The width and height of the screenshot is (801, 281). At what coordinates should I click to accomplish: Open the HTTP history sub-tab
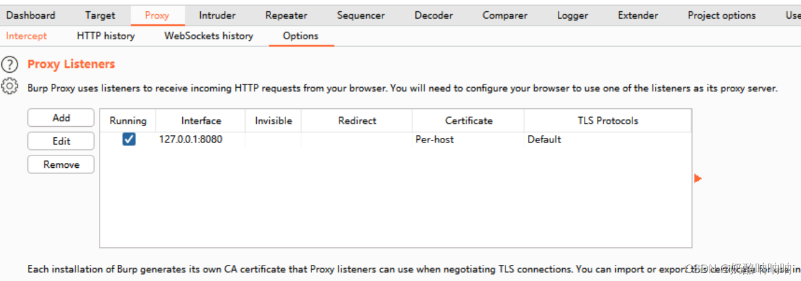tap(106, 36)
